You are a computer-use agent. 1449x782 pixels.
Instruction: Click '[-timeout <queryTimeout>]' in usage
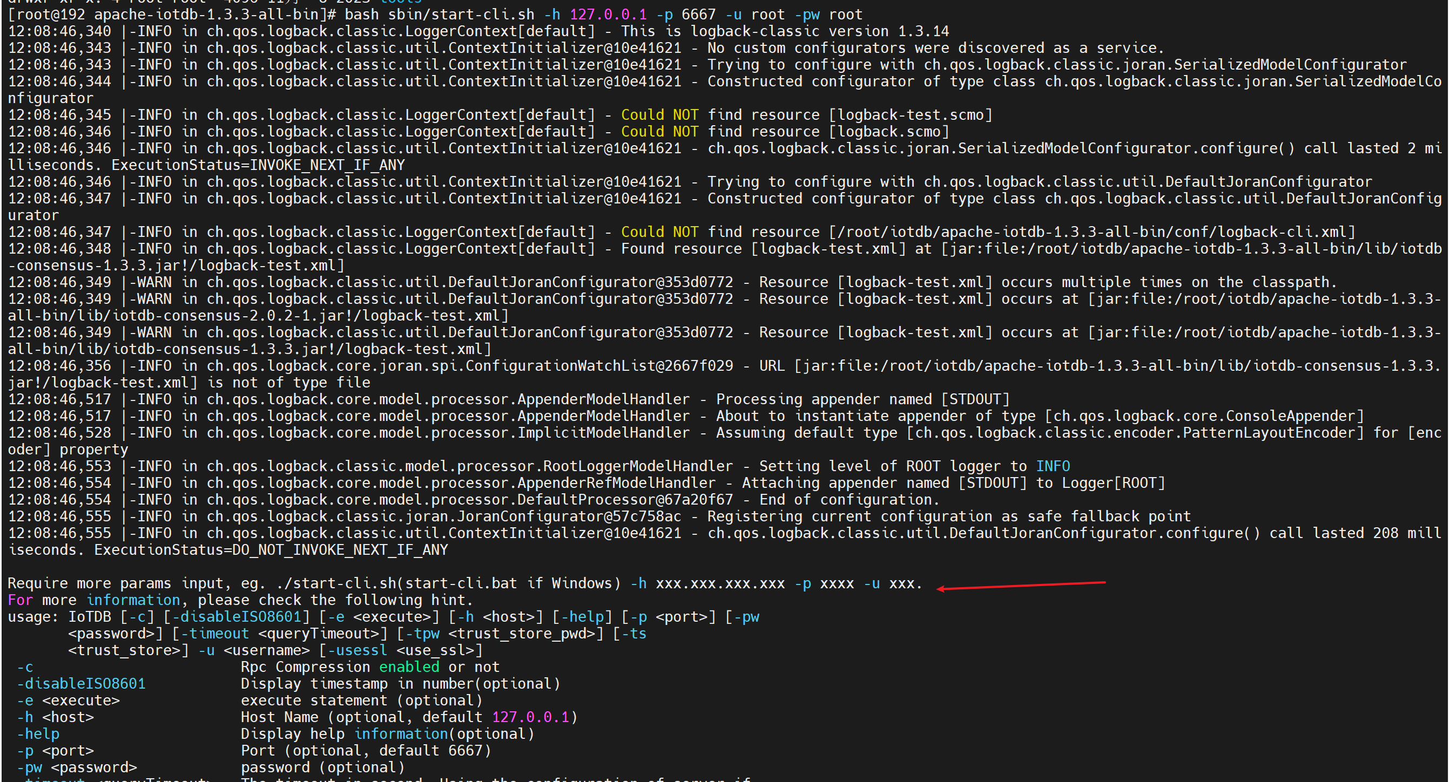pos(280,634)
